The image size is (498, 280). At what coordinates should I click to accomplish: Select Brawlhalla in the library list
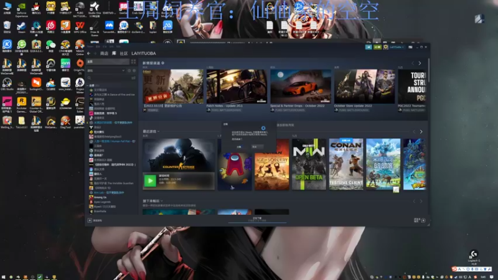[x=98, y=211]
